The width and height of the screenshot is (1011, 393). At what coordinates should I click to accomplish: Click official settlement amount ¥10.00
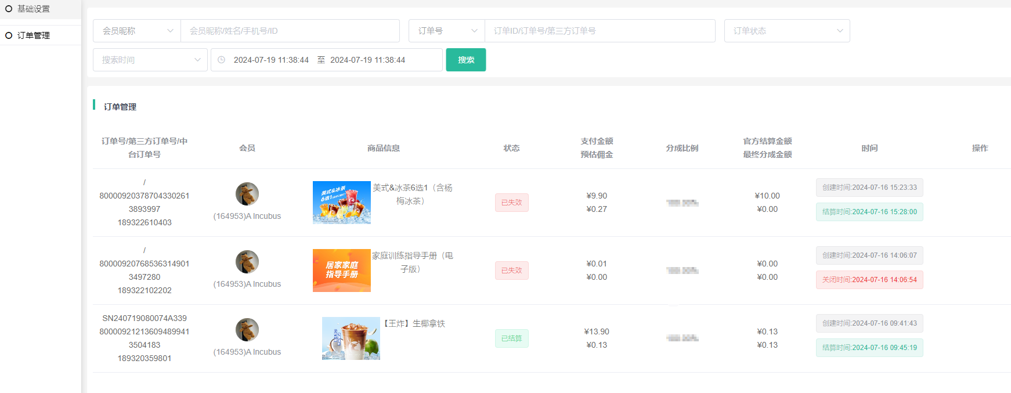[767, 196]
